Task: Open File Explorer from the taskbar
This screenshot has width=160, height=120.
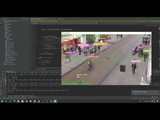Action: 18,101
